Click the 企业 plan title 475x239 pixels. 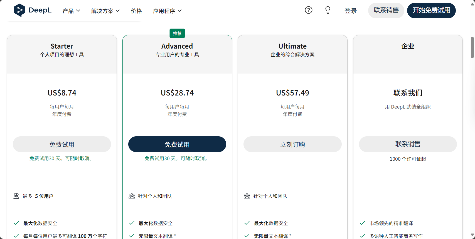pyautogui.click(x=408, y=46)
